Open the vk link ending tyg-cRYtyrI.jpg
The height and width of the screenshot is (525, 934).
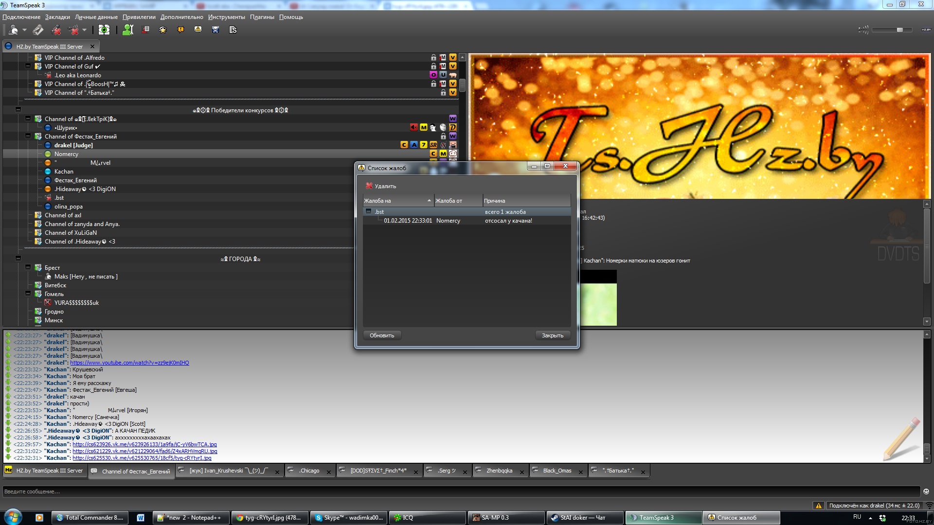coord(142,458)
